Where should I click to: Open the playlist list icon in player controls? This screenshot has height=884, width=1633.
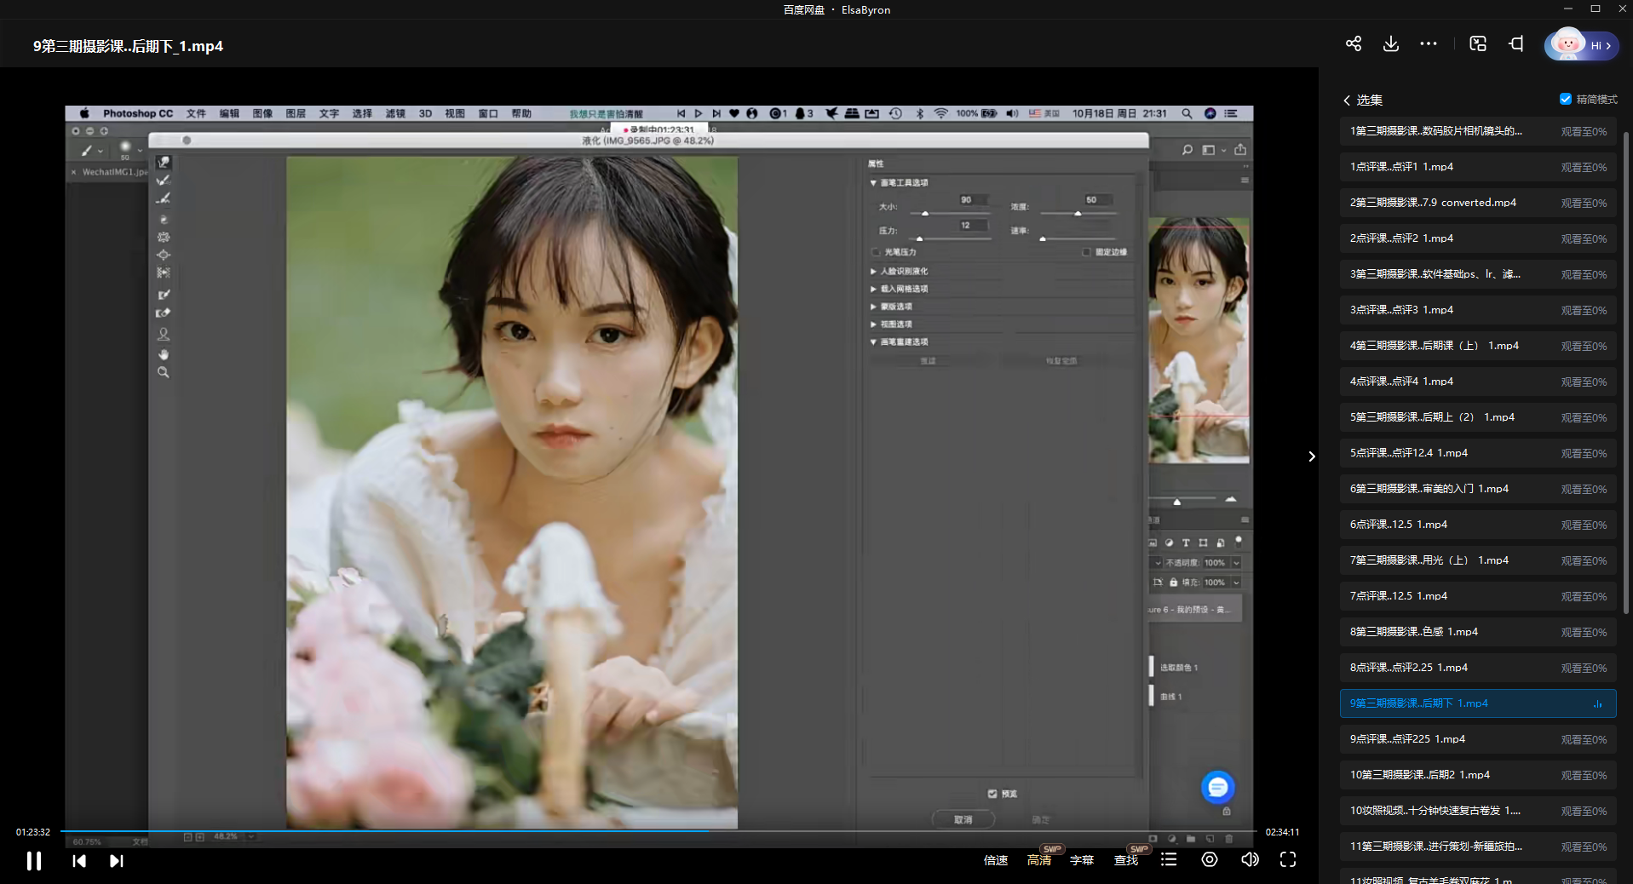coord(1169,860)
